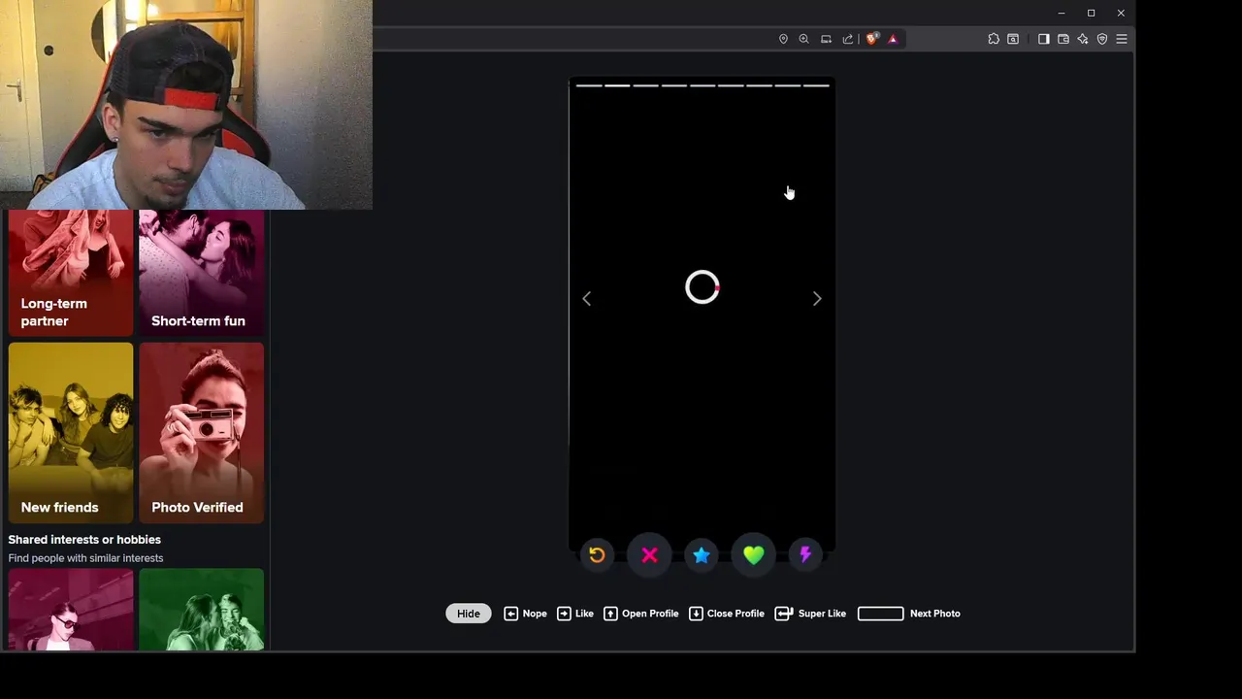Open the New friends card
The image size is (1242, 699).
coord(71,432)
